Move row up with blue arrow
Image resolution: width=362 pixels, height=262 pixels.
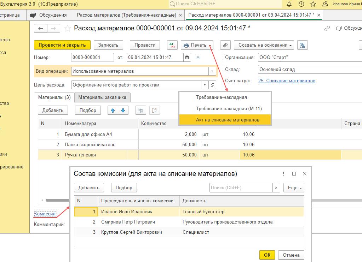click(x=113, y=111)
